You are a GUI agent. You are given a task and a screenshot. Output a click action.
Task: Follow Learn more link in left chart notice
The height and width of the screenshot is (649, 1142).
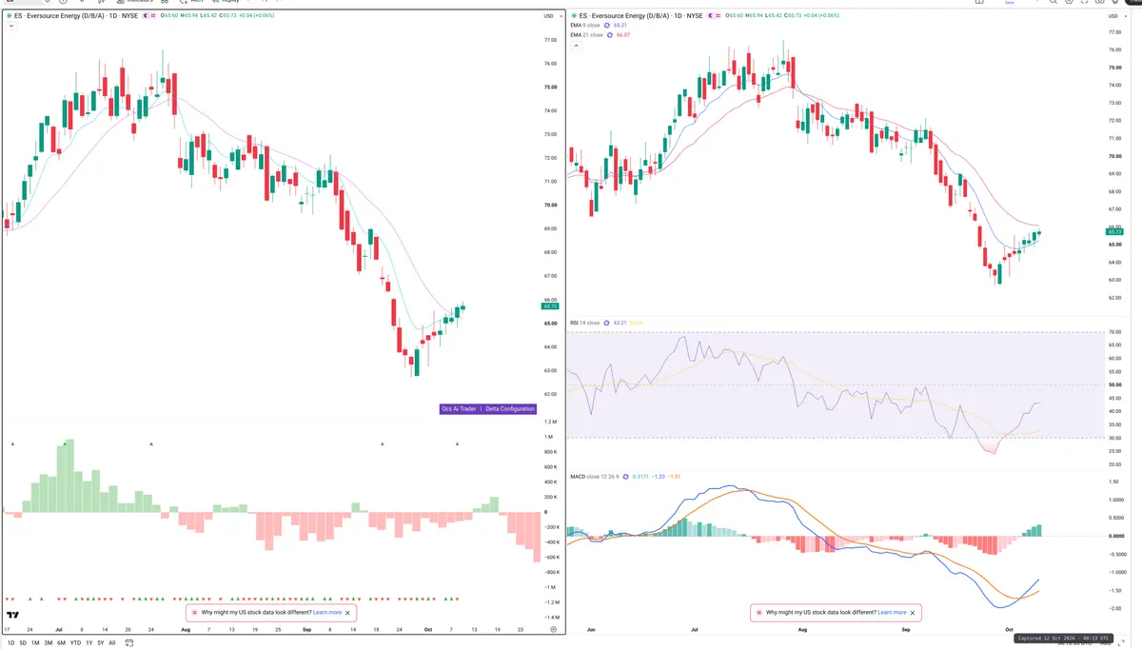click(327, 613)
